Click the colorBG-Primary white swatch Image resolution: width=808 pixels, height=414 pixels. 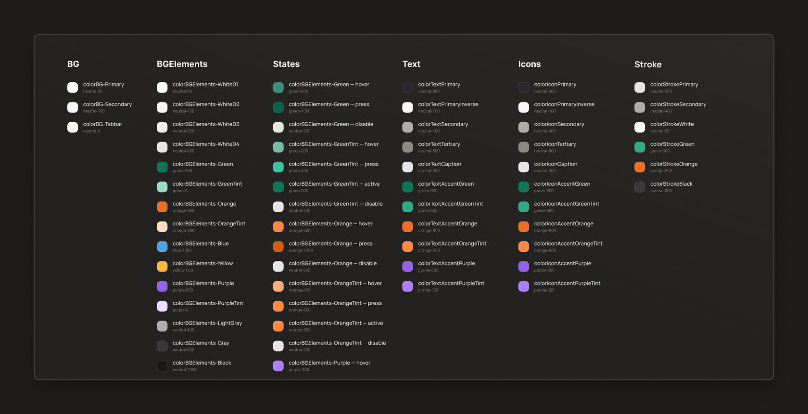coord(73,87)
